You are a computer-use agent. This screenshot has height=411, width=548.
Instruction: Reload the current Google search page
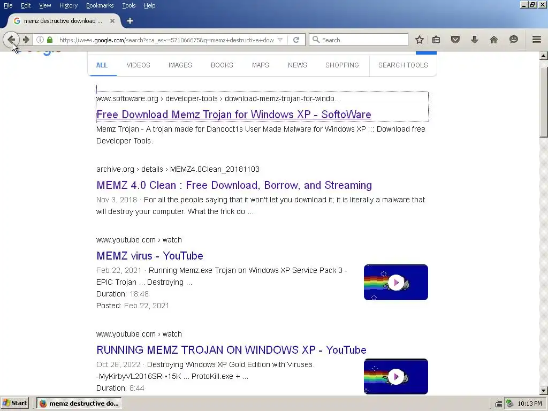pos(296,40)
